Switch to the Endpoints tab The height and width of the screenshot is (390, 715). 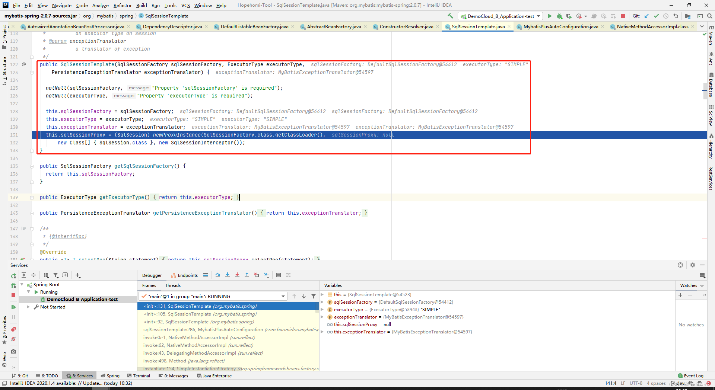point(184,275)
